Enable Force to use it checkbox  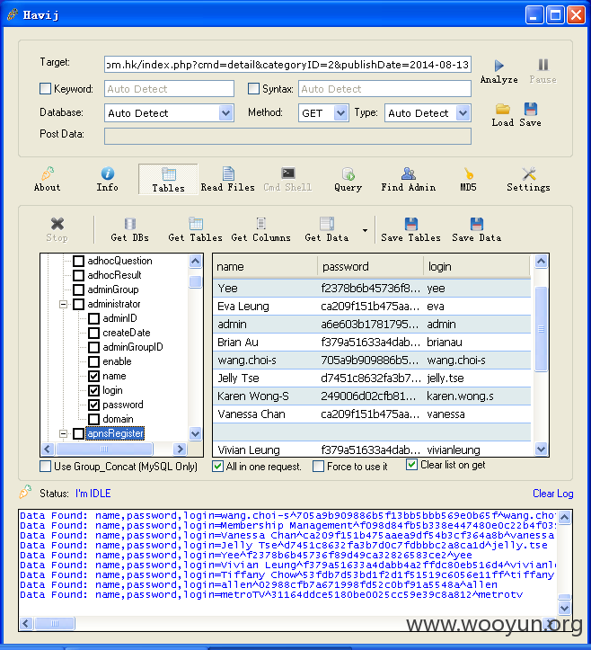pyautogui.click(x=319, y=467)
